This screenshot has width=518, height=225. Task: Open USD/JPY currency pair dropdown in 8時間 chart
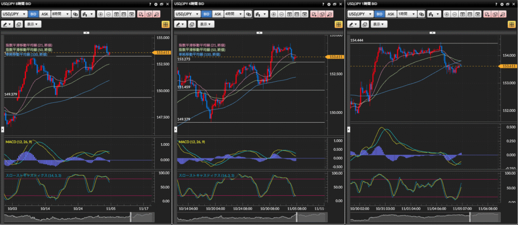(14, 14)
